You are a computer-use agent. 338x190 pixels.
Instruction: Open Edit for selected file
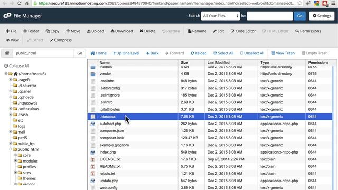pyautogui.click(x=219, y=31)
